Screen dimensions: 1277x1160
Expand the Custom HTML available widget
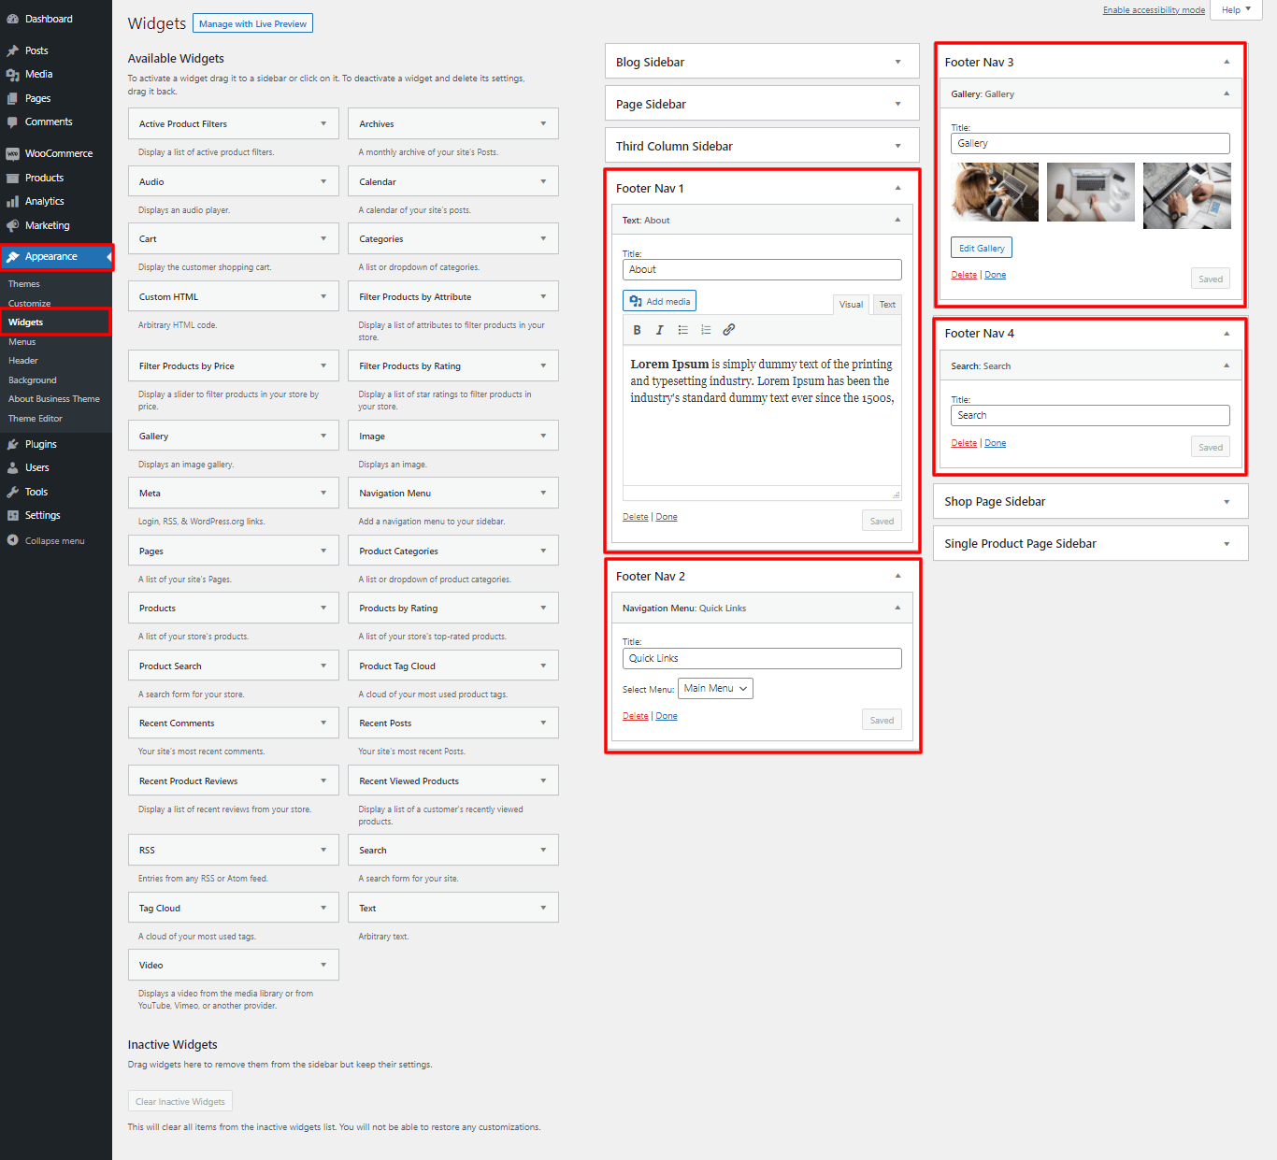[x=323, y=297]
